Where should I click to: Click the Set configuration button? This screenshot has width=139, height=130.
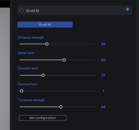[x=43, y=118]
